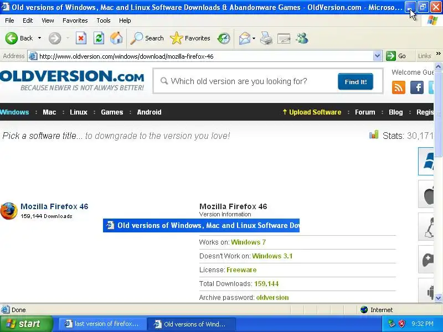Click the Windows 3.1 link
443x332 pixels.
[x=272, y=256]
